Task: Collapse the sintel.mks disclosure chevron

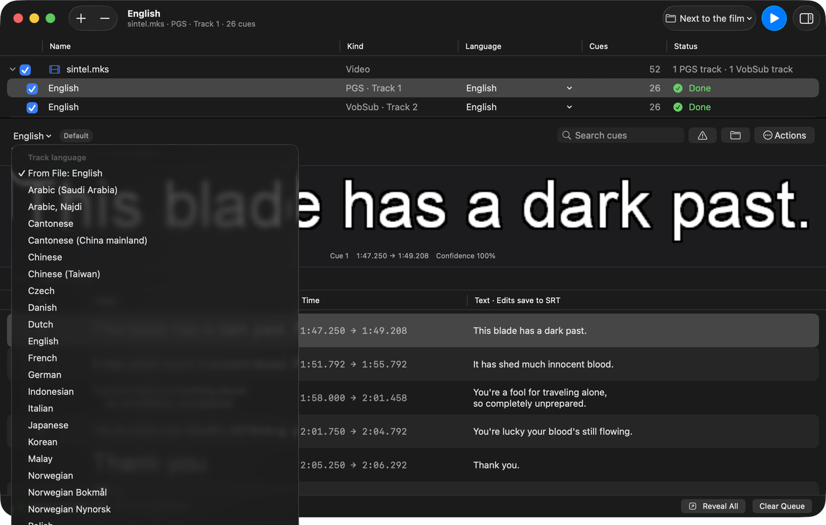Action: tap(12, 70)
